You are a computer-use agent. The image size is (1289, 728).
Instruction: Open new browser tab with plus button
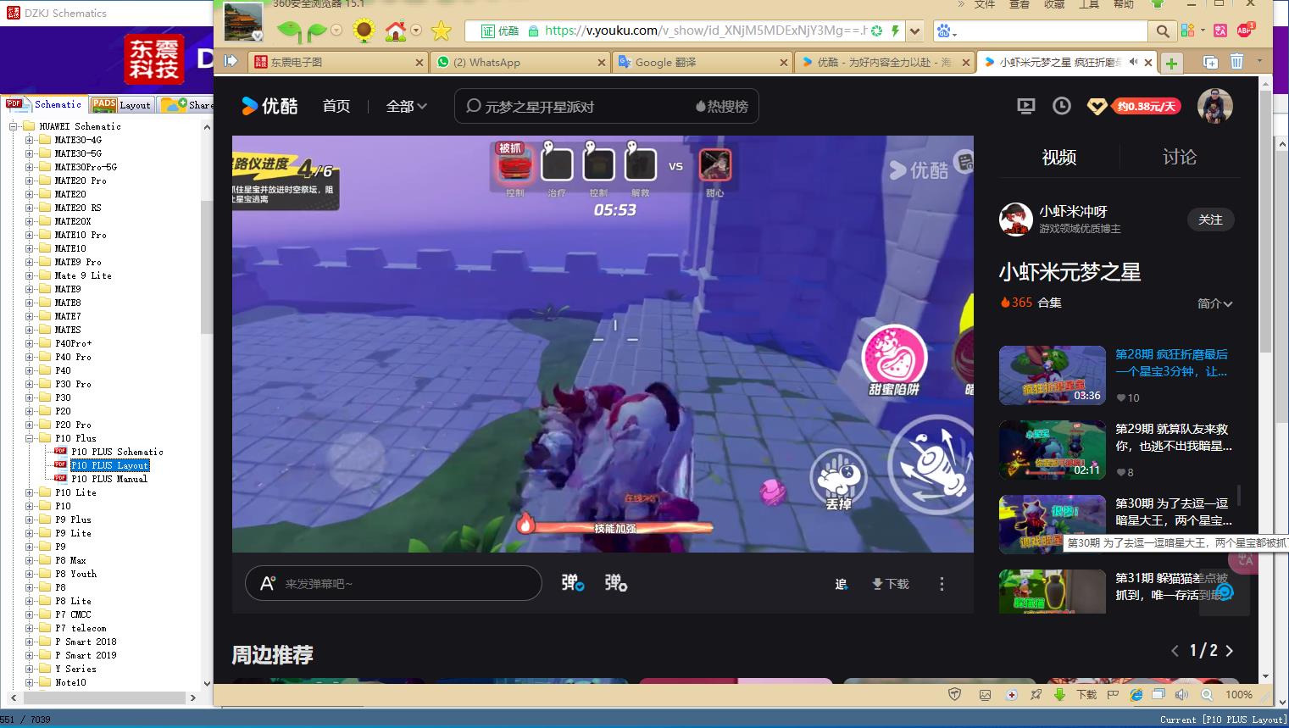point(1171,63)
